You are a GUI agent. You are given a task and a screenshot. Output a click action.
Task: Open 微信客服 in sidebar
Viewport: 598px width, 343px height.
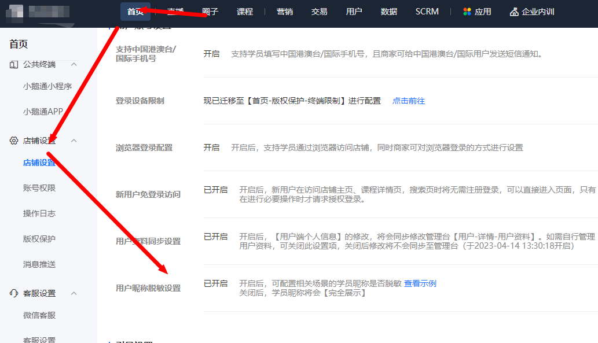(x=39, y=315)
